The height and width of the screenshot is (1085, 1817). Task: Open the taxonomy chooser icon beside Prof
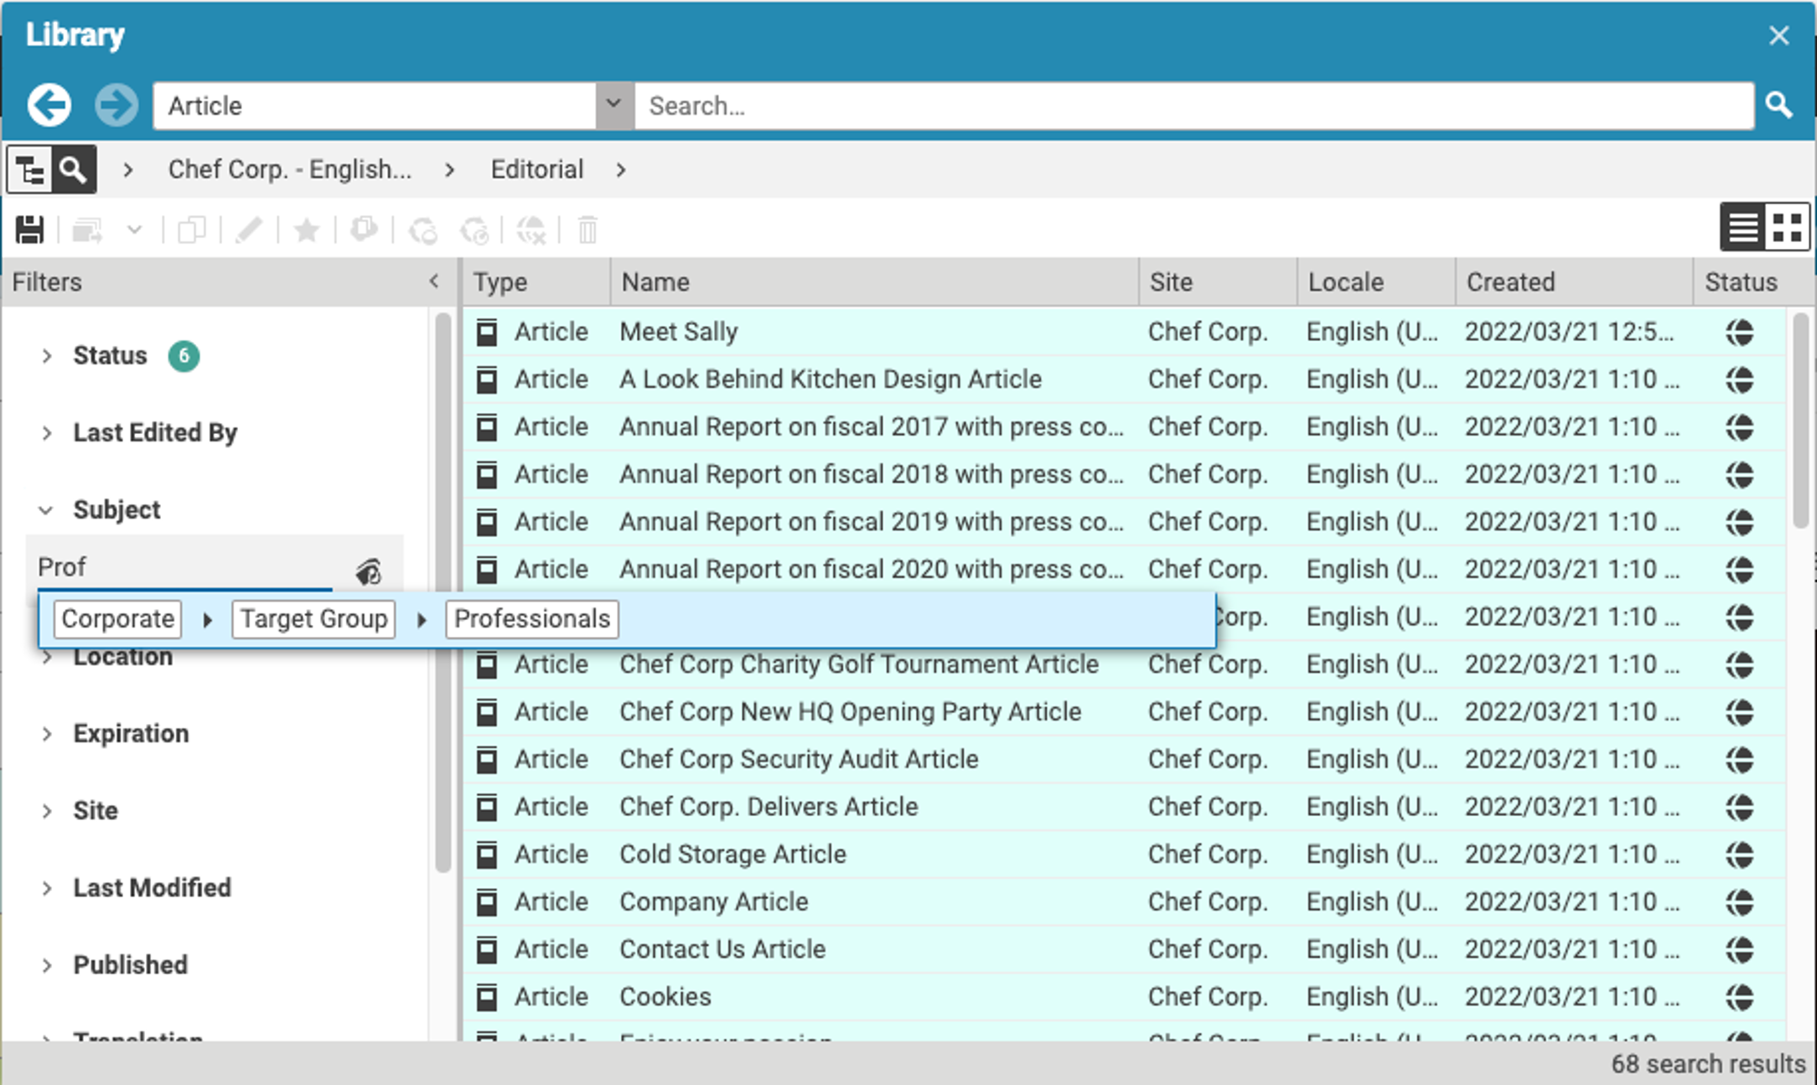point(368,571)
